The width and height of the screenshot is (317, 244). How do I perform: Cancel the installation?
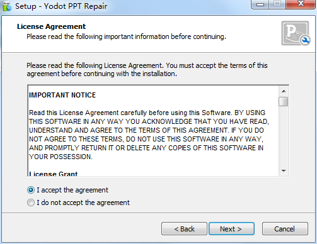click(x=285, y=229)
